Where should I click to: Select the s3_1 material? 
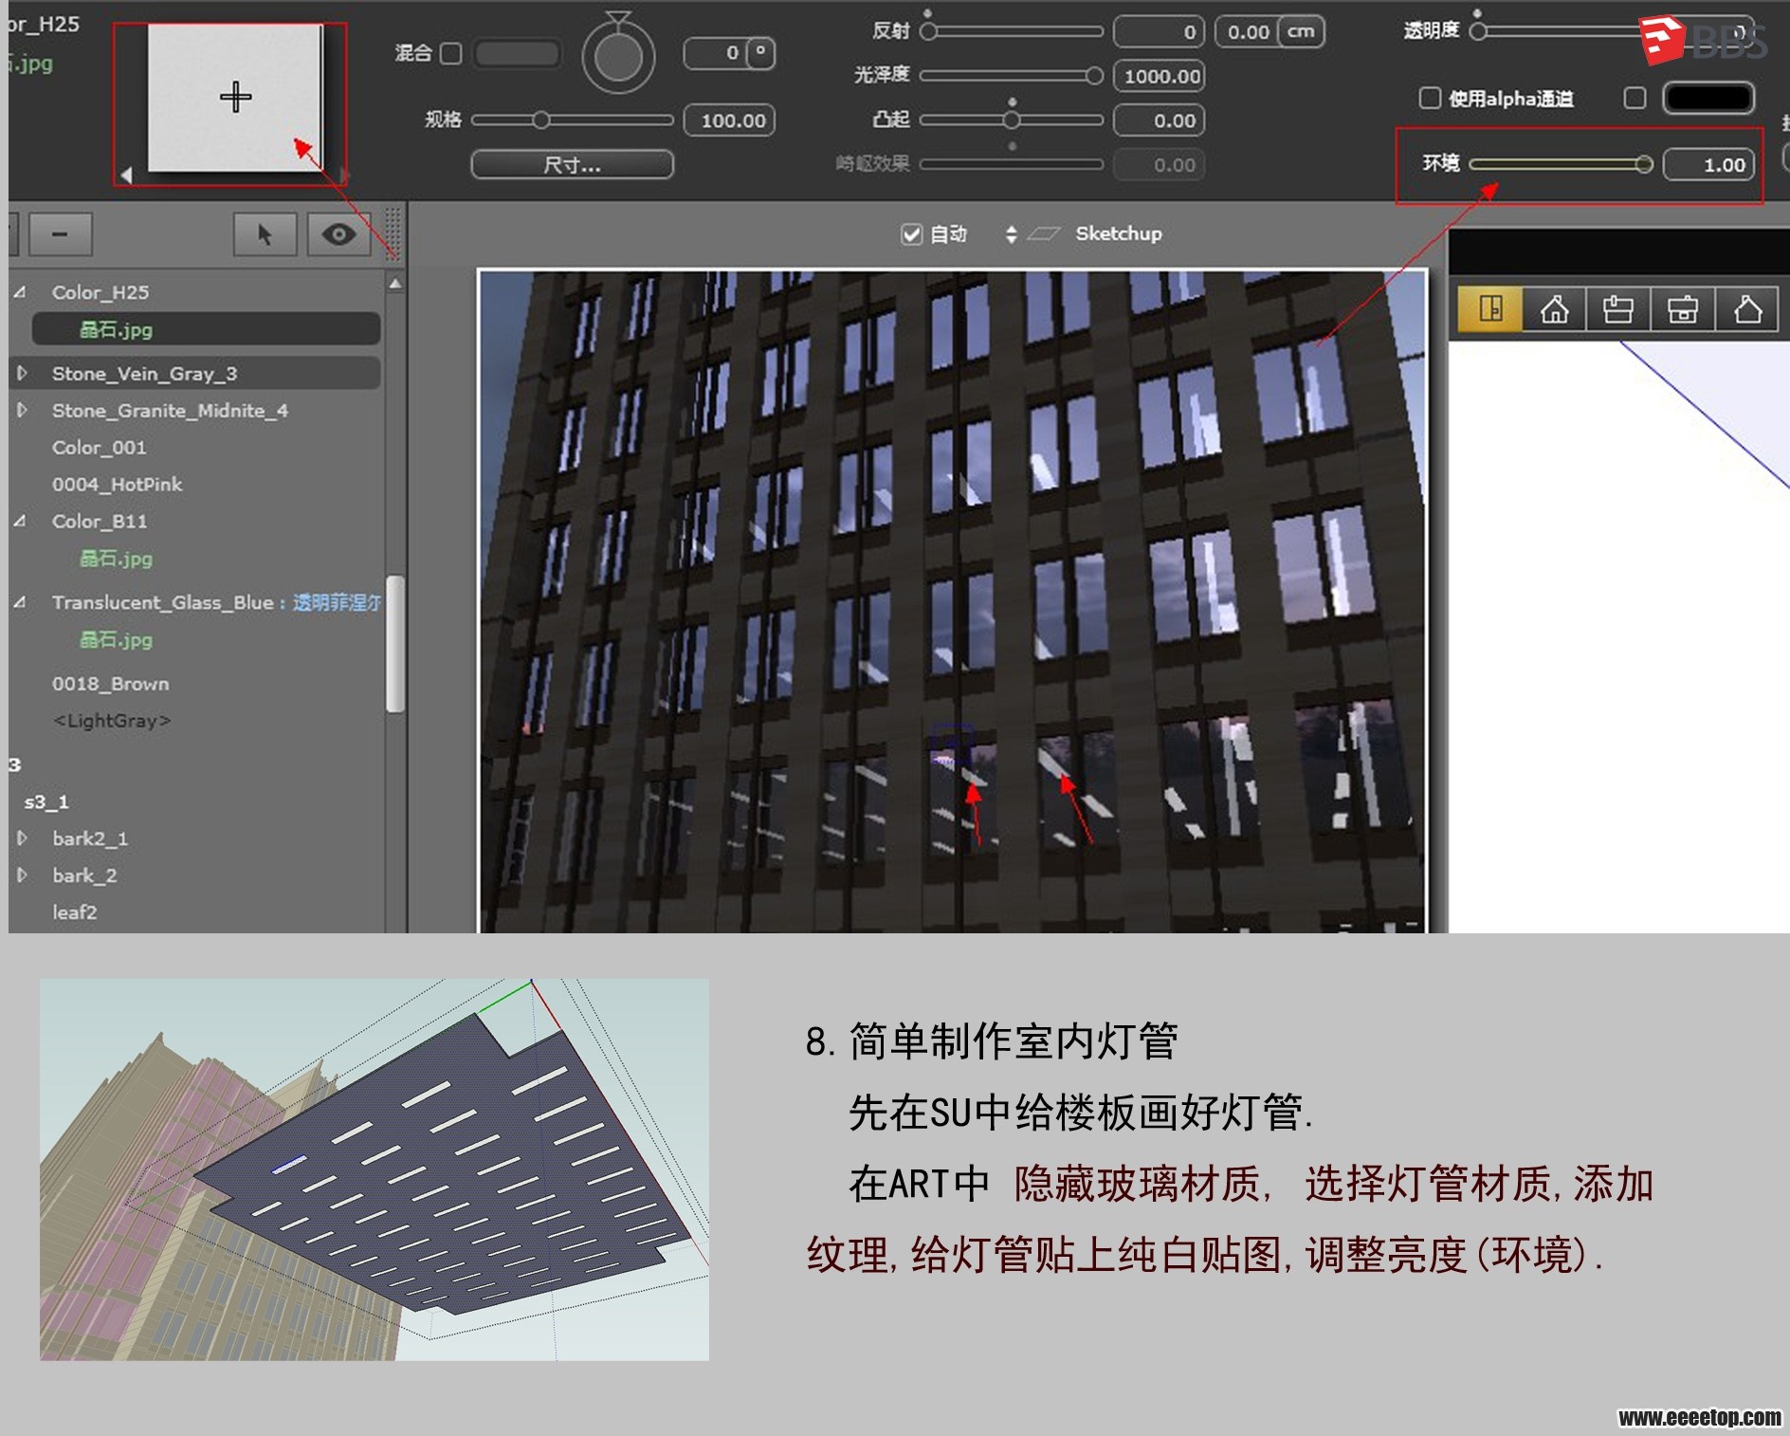click(x=46, y=801)
